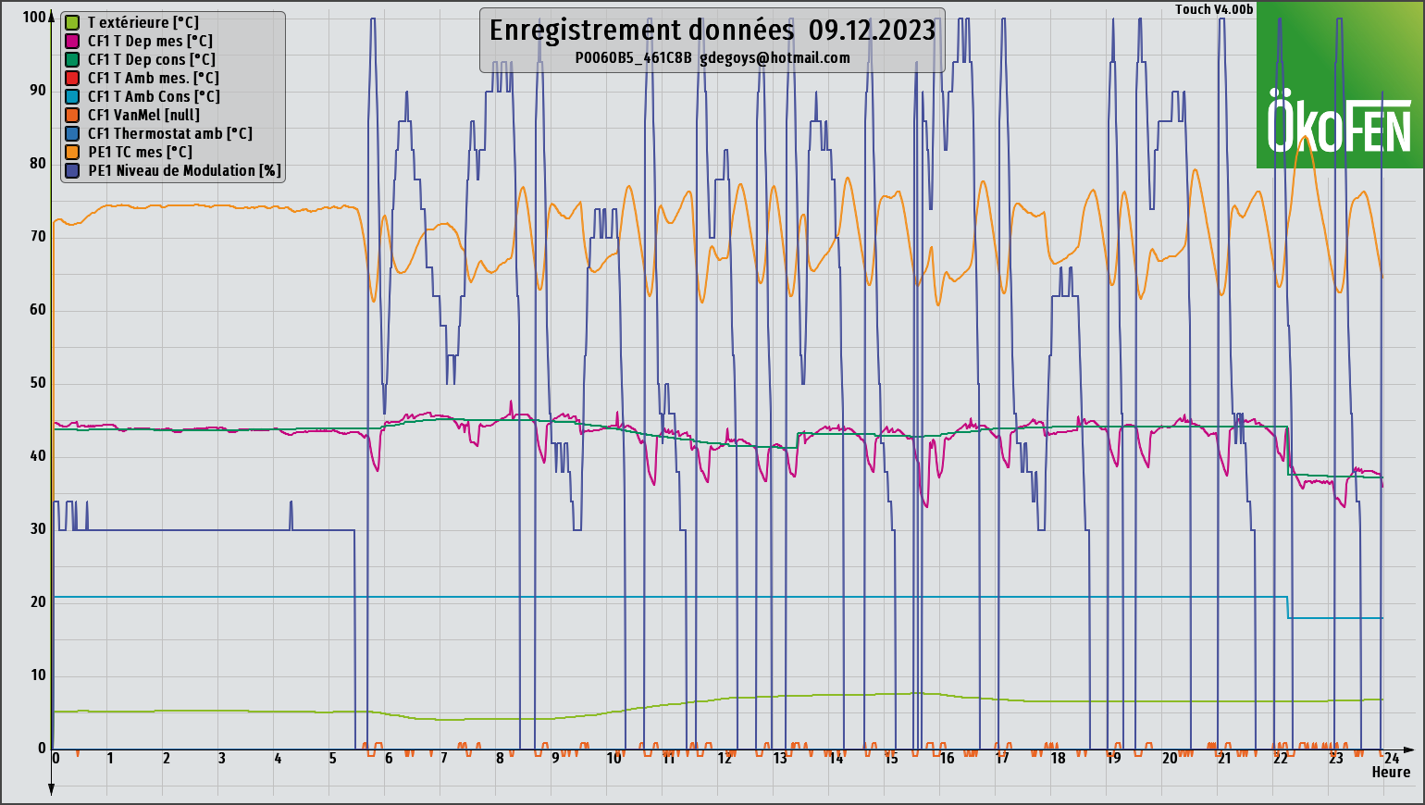
Task: Select legend label 'CF1 T Dep cons [°C]'
Action: coord(152,59)
